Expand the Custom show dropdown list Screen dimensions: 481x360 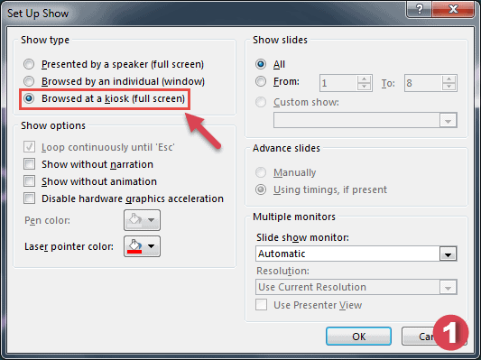(448, 120)
